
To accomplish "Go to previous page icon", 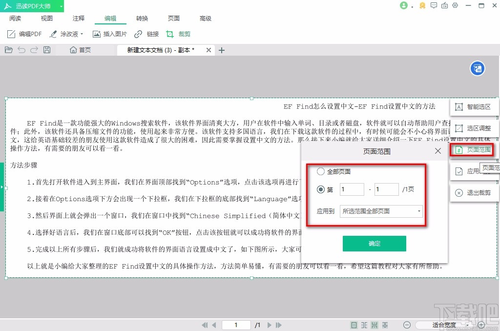I will point(214,325).
